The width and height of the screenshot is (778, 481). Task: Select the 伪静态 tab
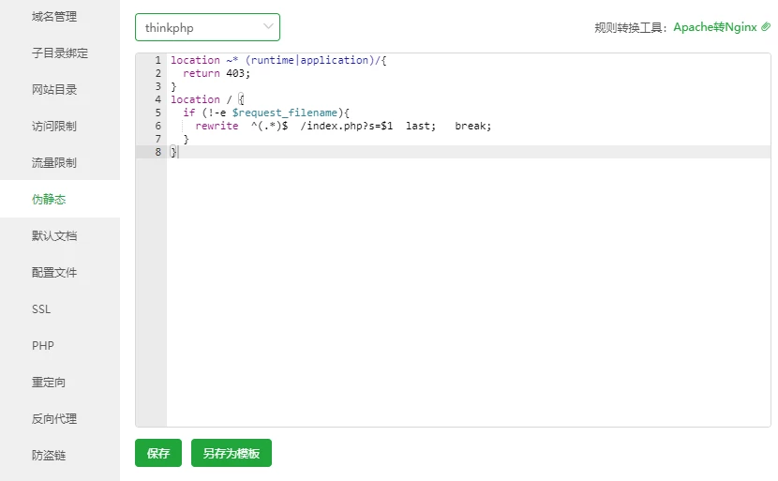49,200
